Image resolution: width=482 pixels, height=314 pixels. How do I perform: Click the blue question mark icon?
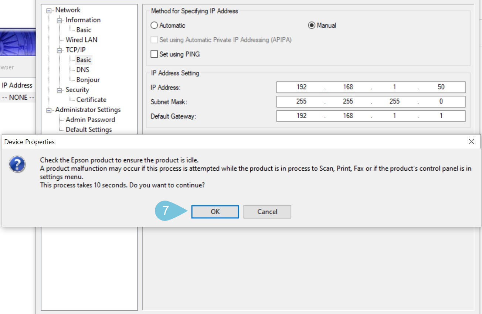17,164
